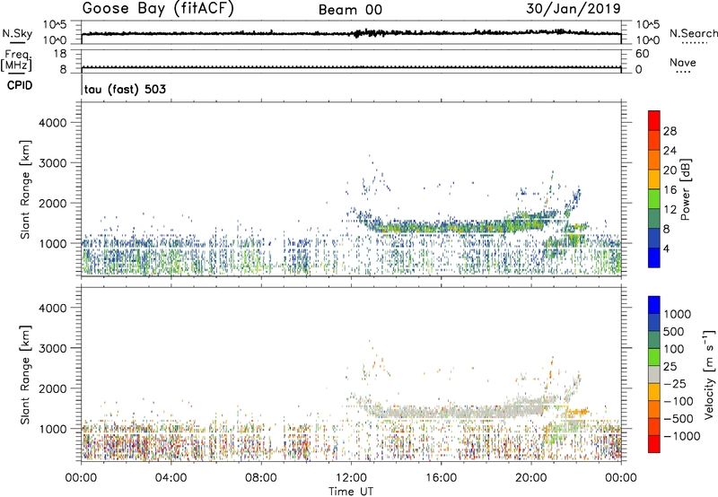The height and width of the screenshot is (497, 718).
Task: Click the red top of the power colorbar
Action: 654,120
